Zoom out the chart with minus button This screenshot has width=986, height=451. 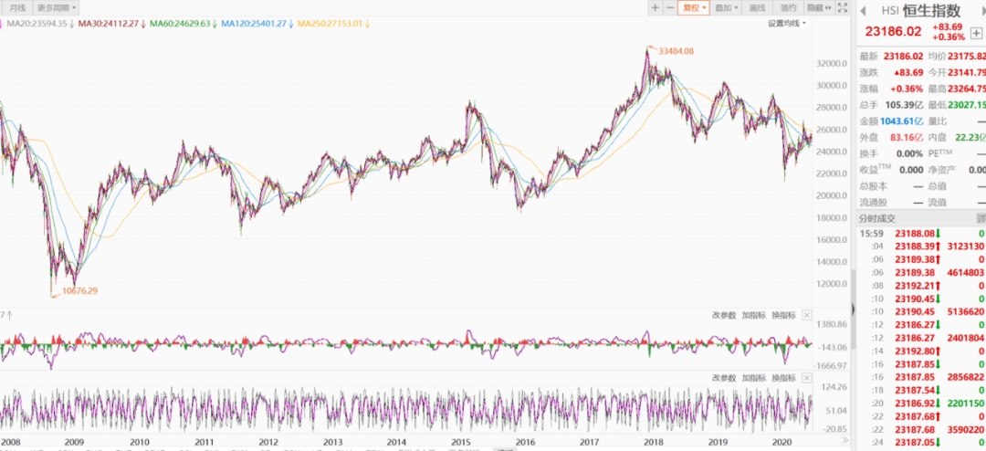click(670, 7)
